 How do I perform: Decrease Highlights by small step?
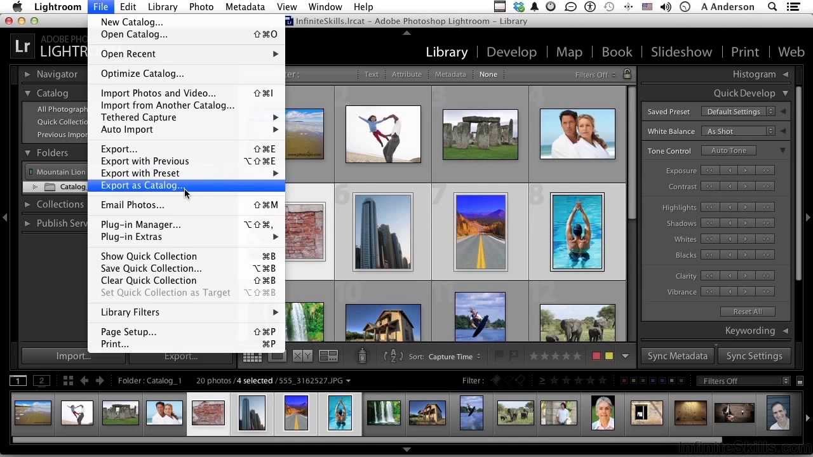(x=729, y=207)
